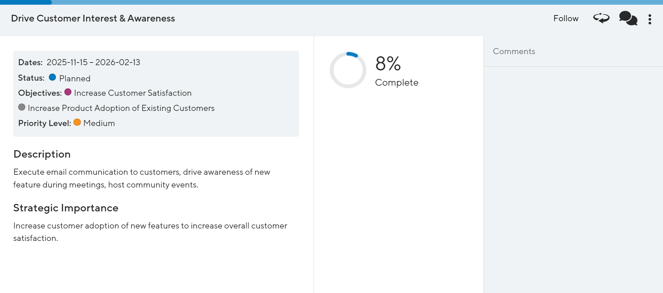The width and height of the screenshot is (663, 293).
Task: Click the date range 2025-11-15 – 2026-02-13
Action: coord(93,62)
